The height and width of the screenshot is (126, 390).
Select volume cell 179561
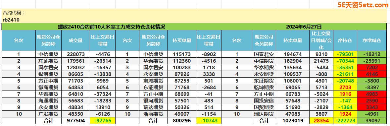[x=75, y=61]
